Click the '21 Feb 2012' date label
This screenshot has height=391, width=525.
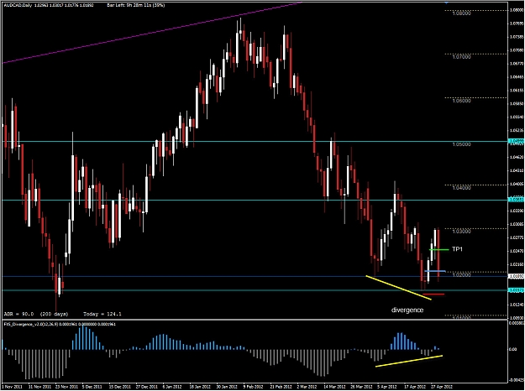pyautogui.click(x=280, y=386)
